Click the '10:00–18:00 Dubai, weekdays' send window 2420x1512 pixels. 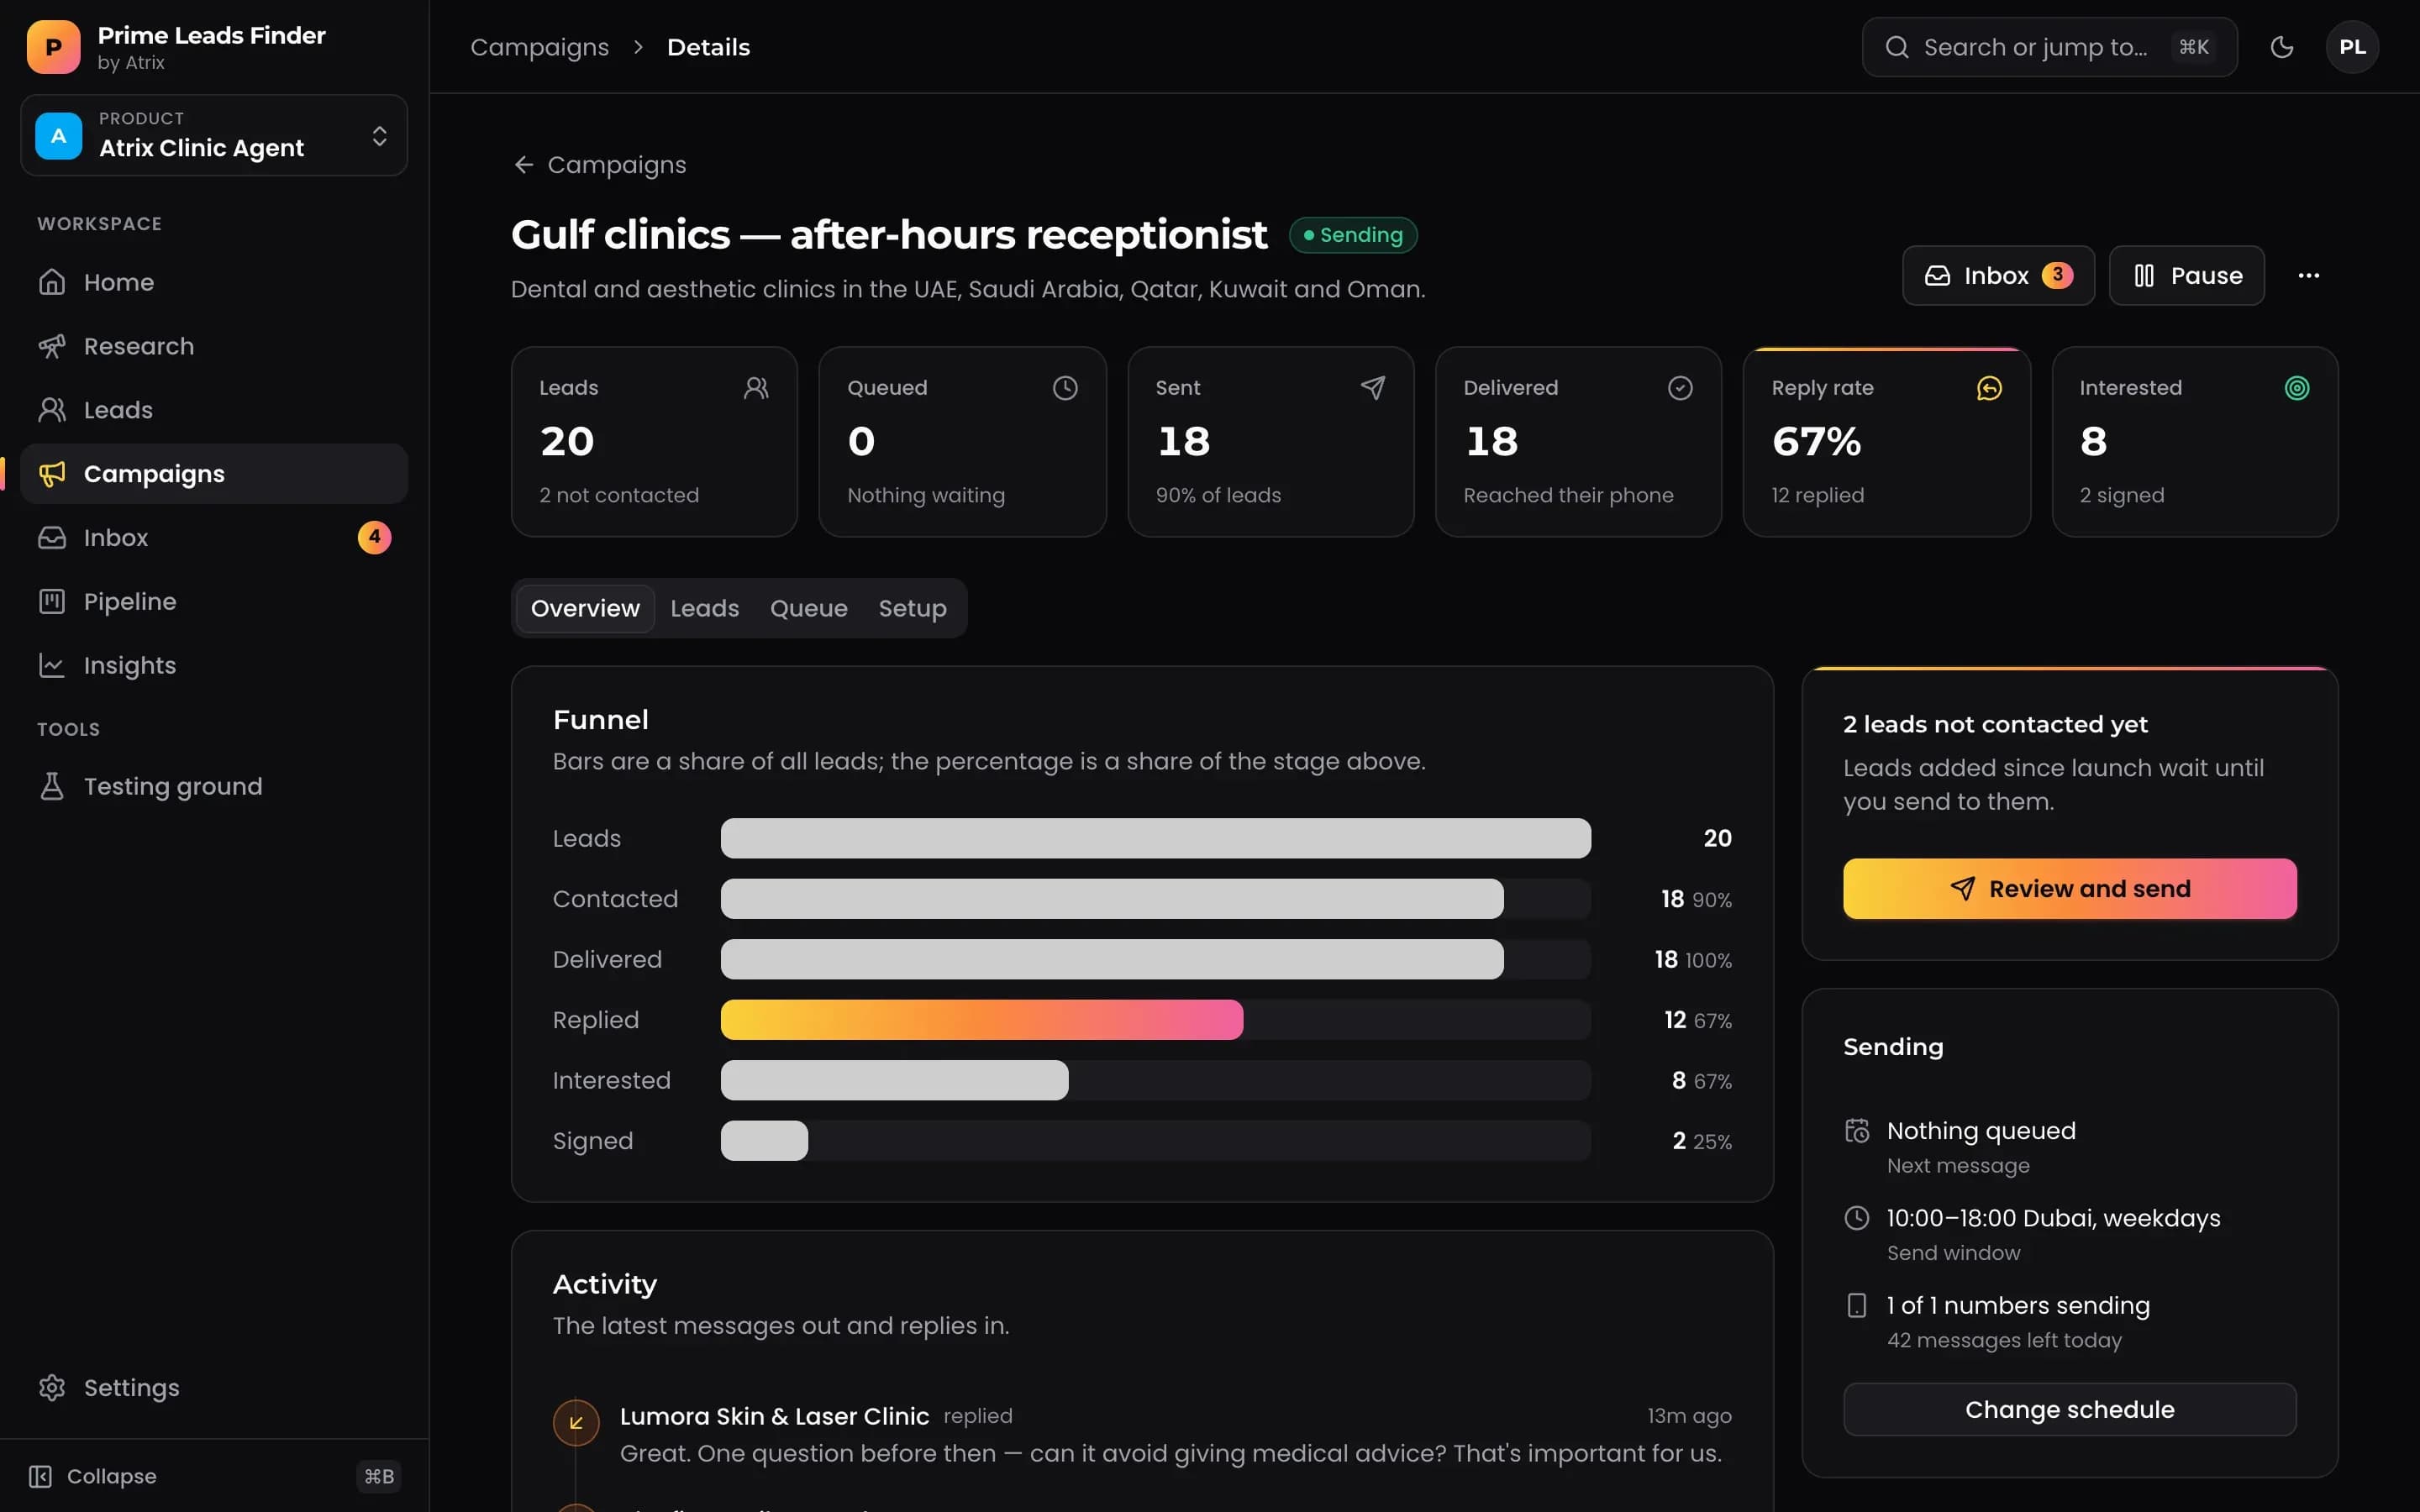[x=2052, y=1218]
